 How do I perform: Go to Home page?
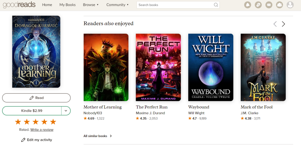click(x=47, y=5)
